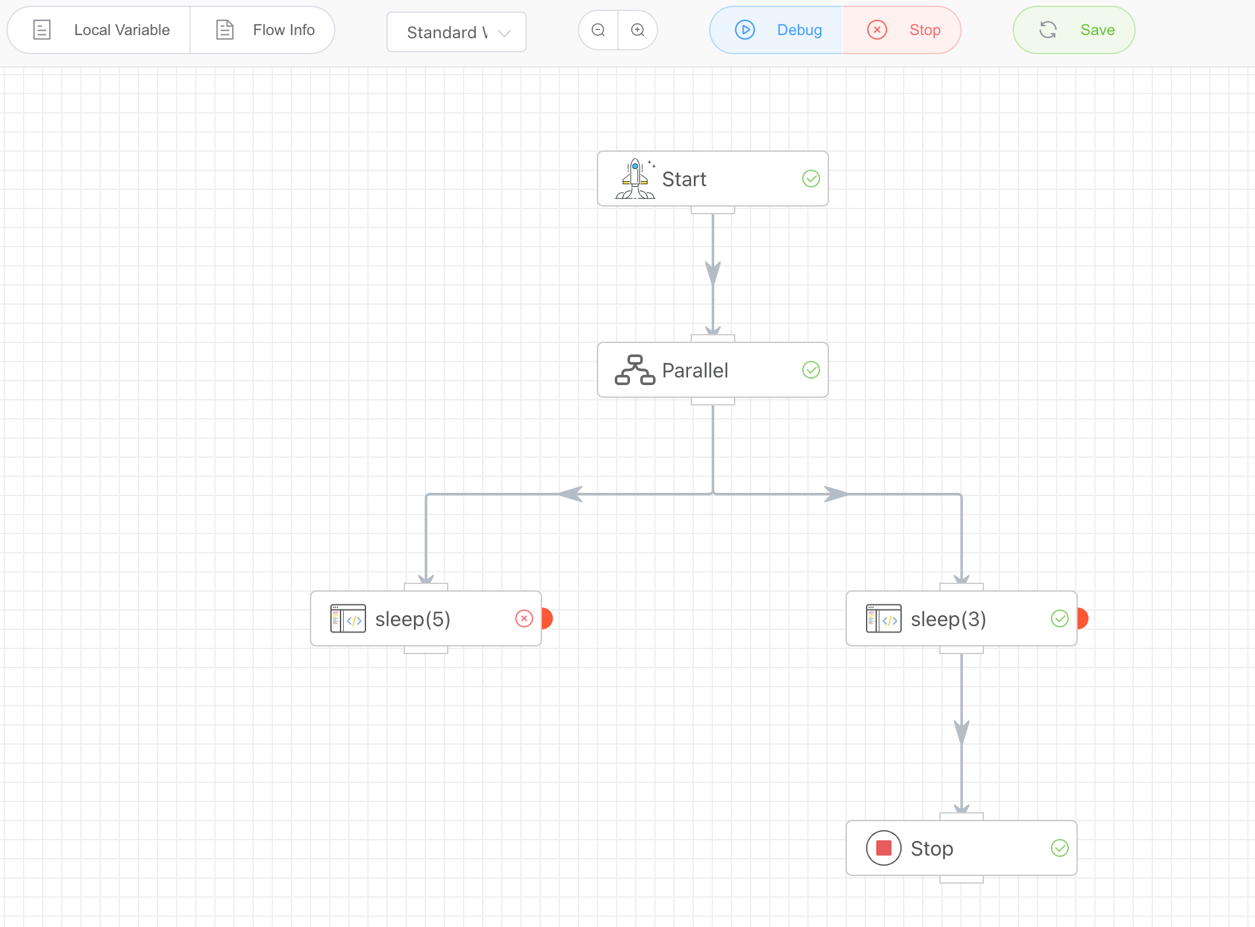The width and height of the screenshot is (1255, 927).
Task: Toggle the red breakpoint dot on sleep(3)
Action: 1082,618
